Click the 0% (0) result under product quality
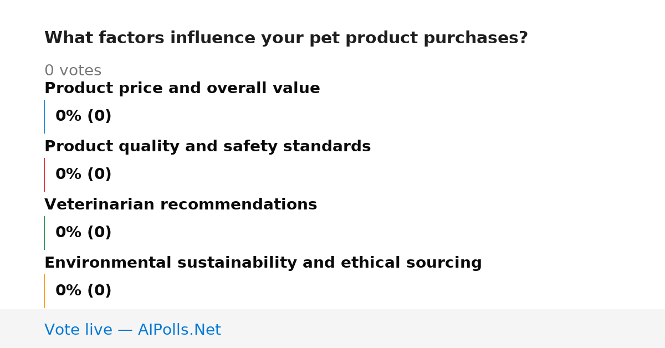665x348 pixels. coord(83,175)
